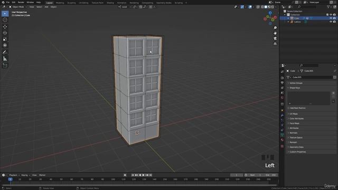Image resolution: width=338 pixels, height=190 pixels.
Task: Jump to the timeline's first frame
Action: pos(133,175)
